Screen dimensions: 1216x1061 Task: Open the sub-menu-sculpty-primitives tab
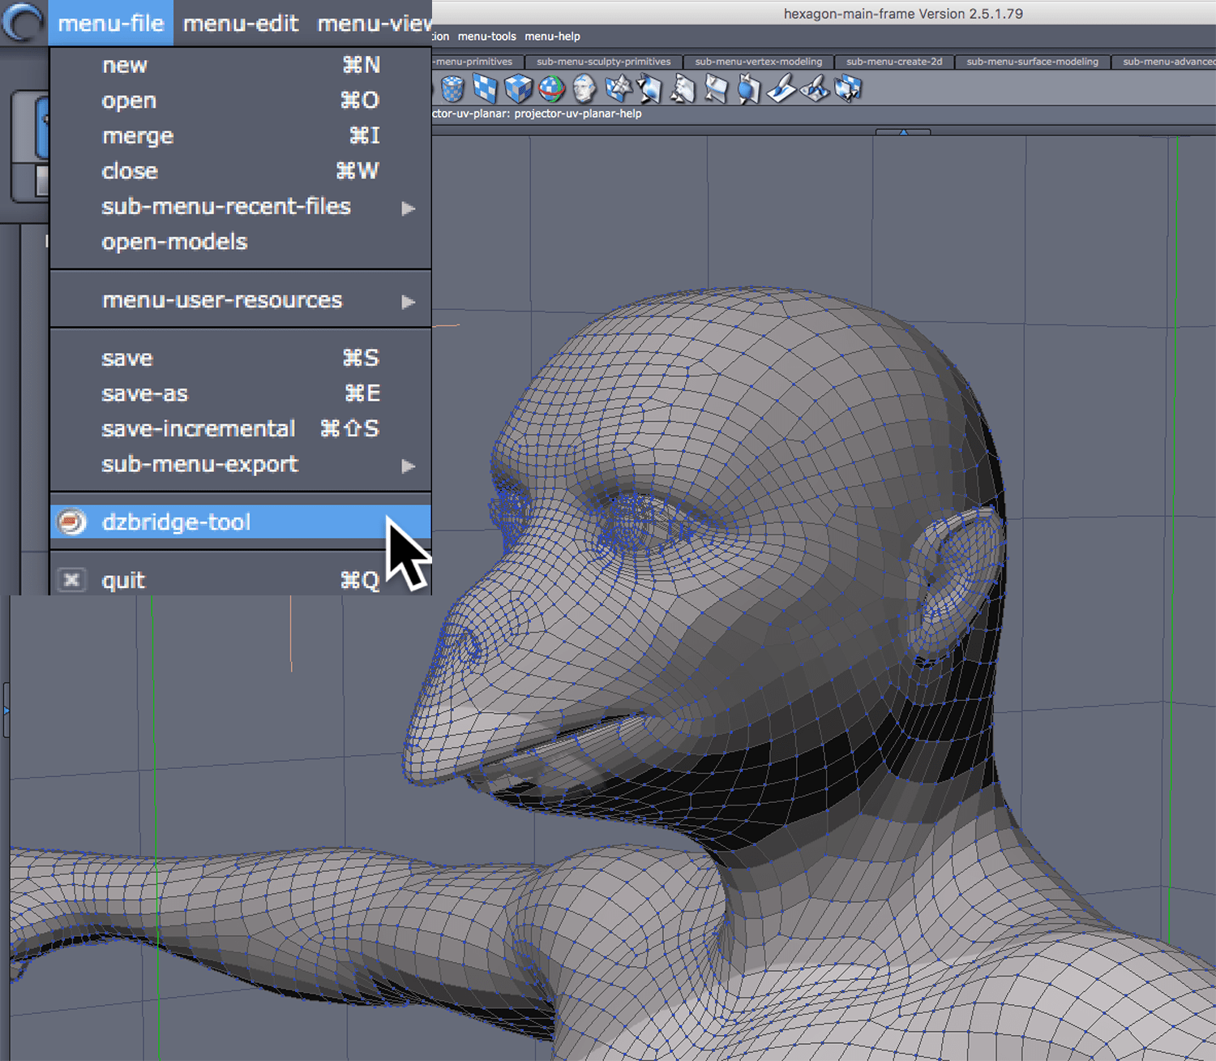(x=603, y=62)
